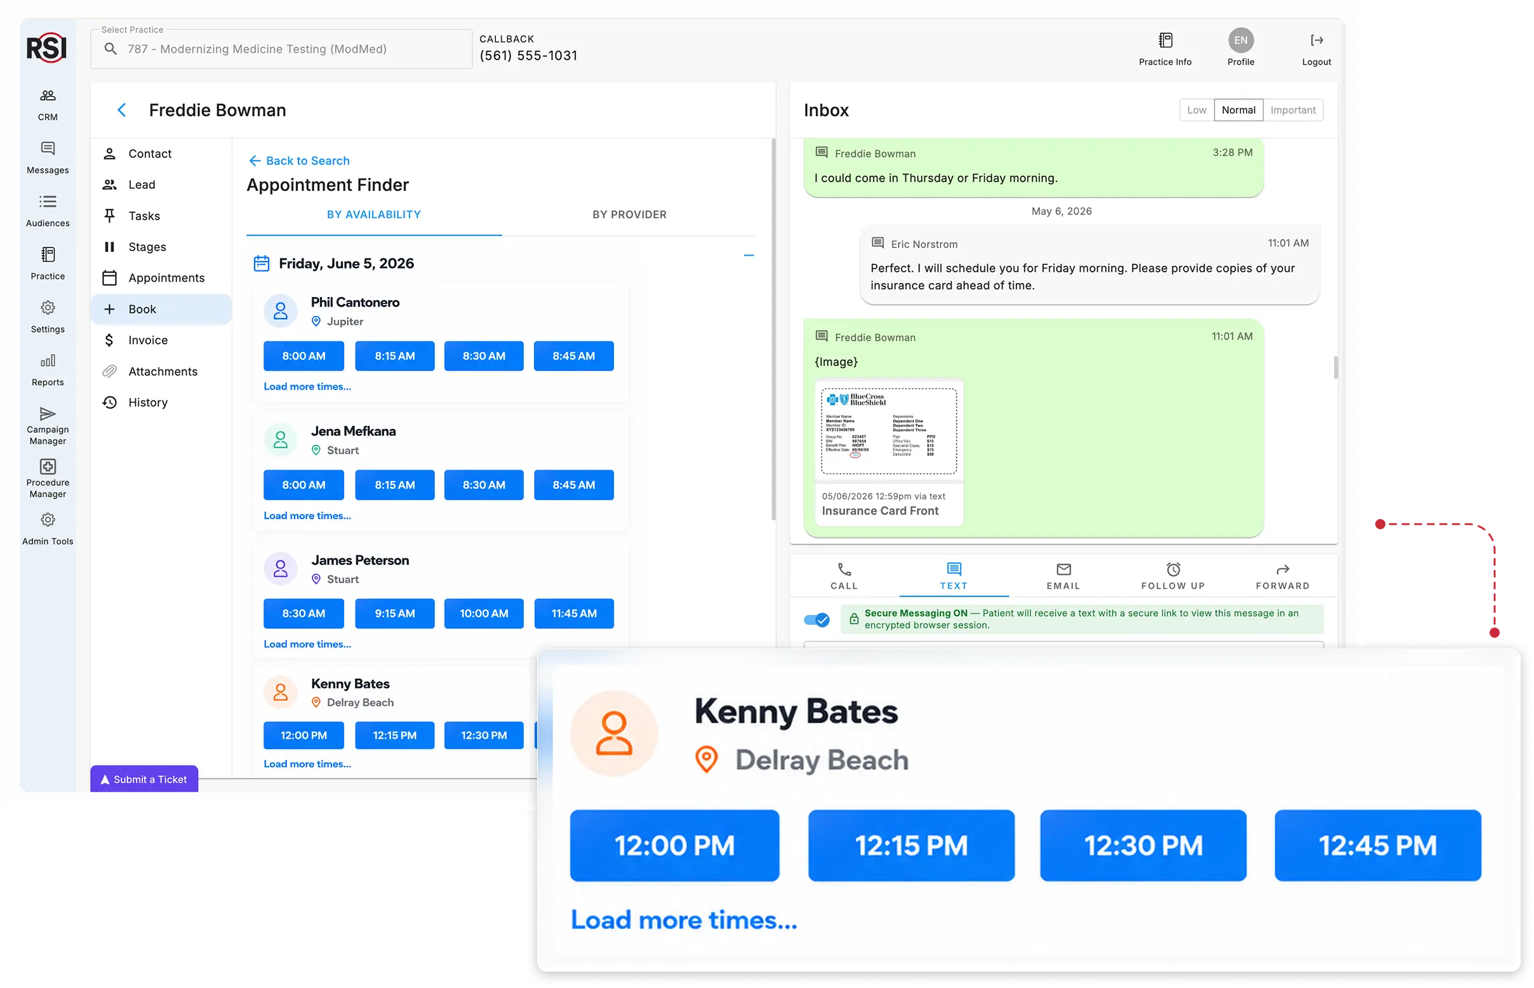
Task: Open Settings in the left sidebar
Action: click(48, 317)
